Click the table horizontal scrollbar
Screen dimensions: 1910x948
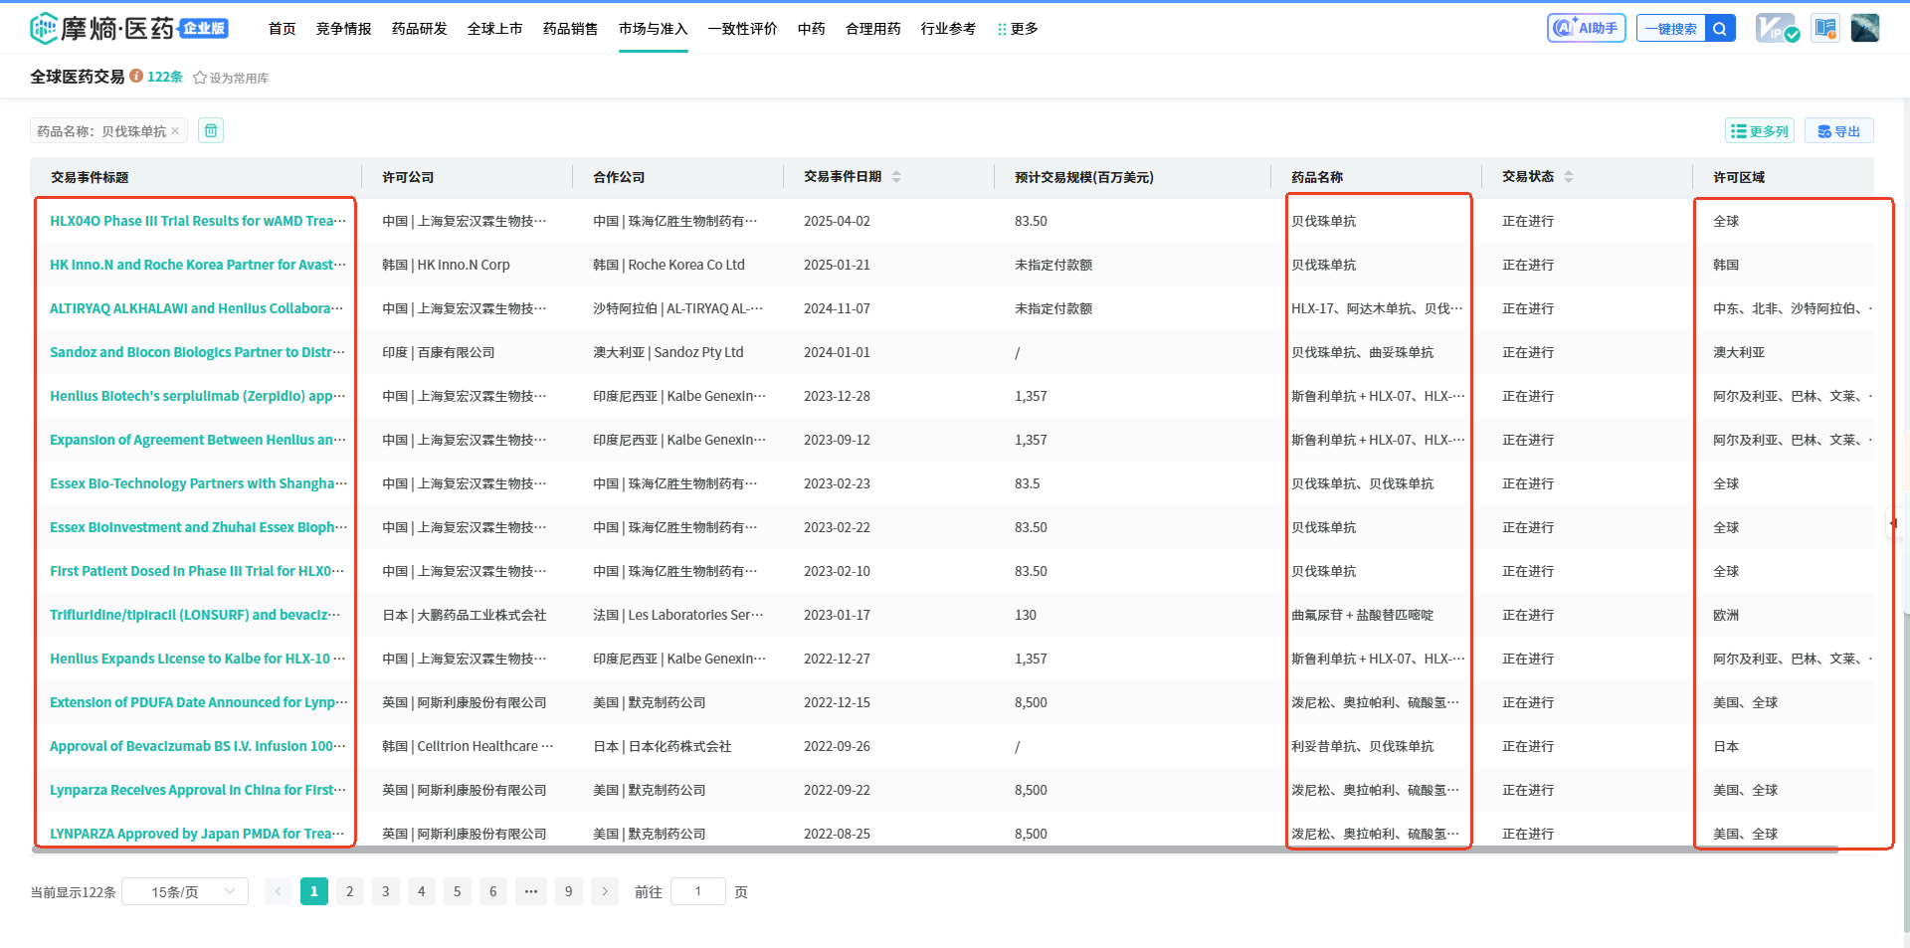pos(935,850)
